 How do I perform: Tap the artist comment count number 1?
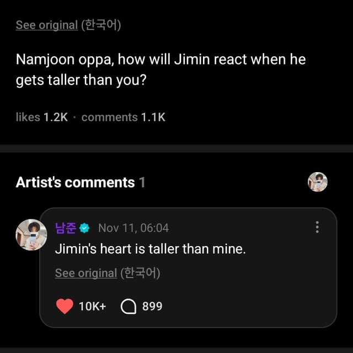coord(142,183)
